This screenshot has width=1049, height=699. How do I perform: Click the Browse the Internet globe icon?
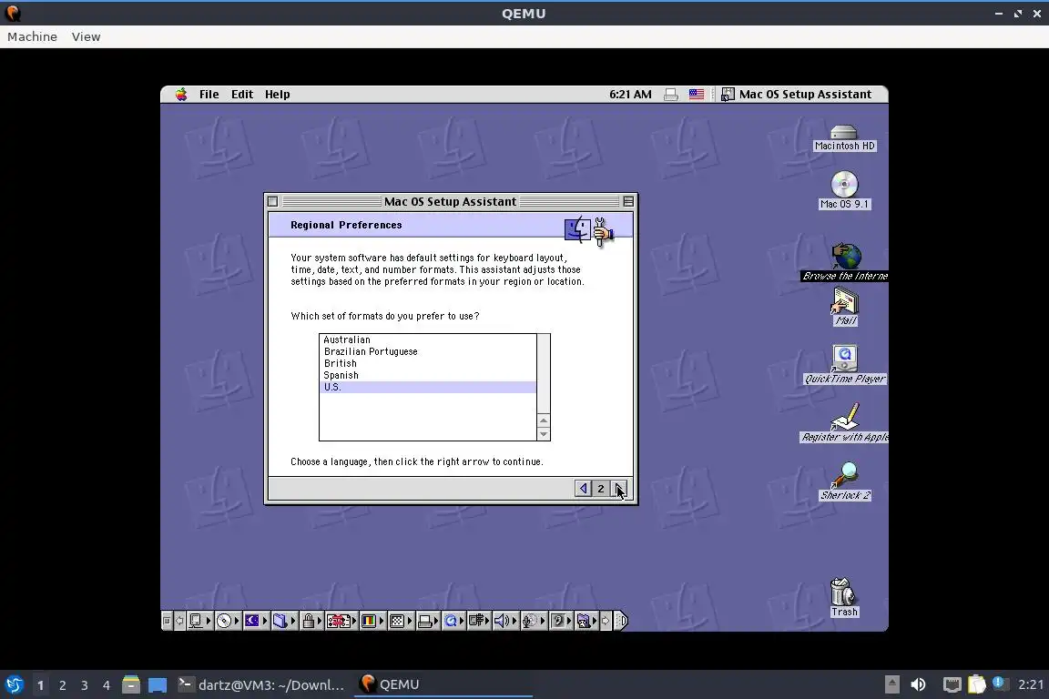(x=846, y=256)
